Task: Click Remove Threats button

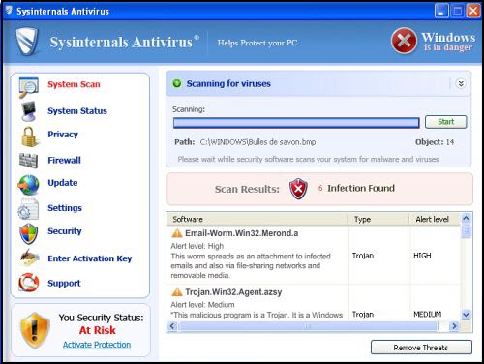Action: (x=421, y=348)
